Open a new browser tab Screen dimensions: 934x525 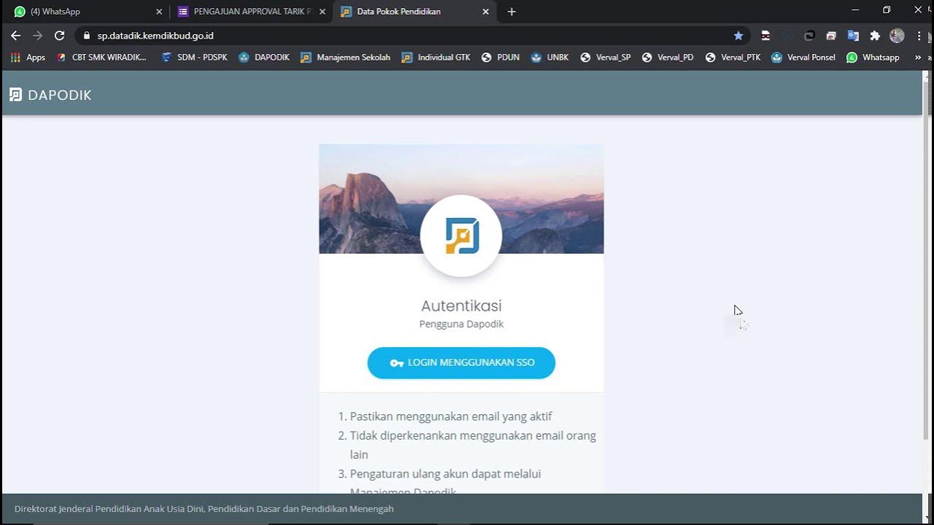pyautogui.click(x=512, y=12)
